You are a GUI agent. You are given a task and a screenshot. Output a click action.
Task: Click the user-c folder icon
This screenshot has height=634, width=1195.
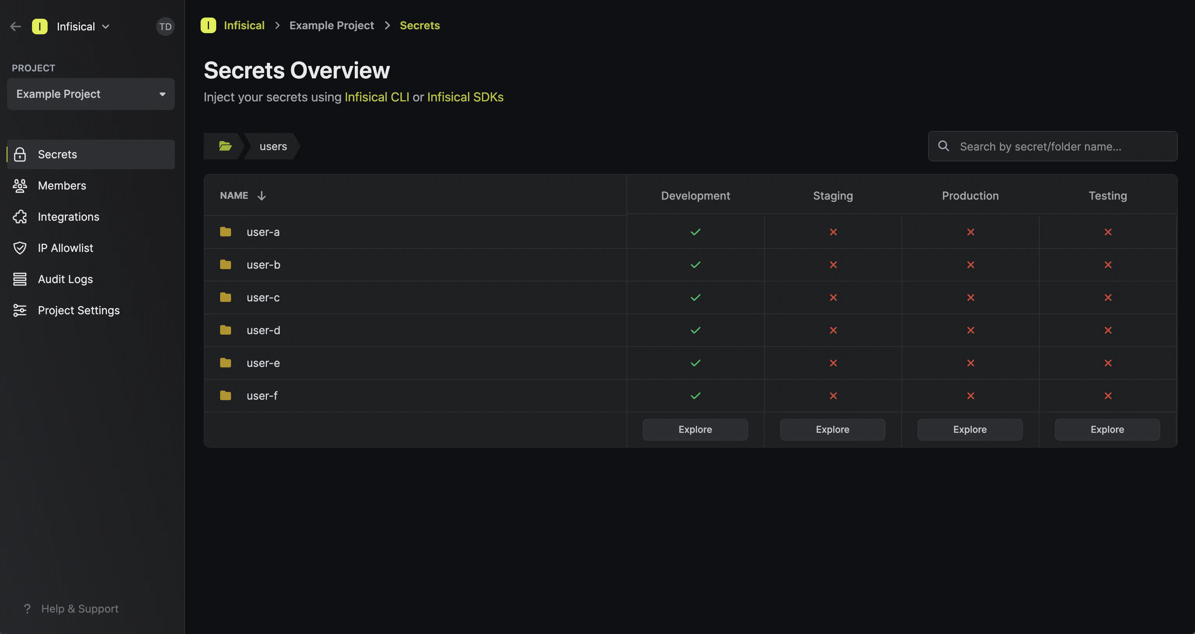click(x=226, y=297)
